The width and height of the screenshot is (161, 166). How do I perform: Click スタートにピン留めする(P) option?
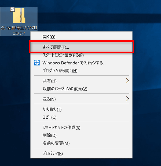click(81, 55)
